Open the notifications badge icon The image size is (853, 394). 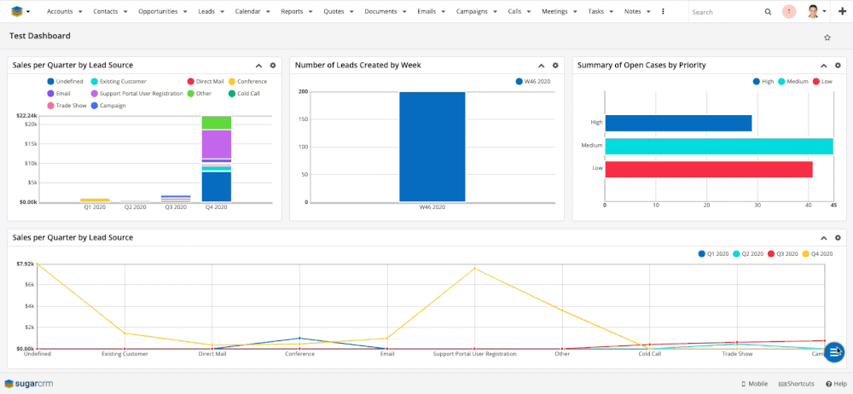click(x=789, y=12)
